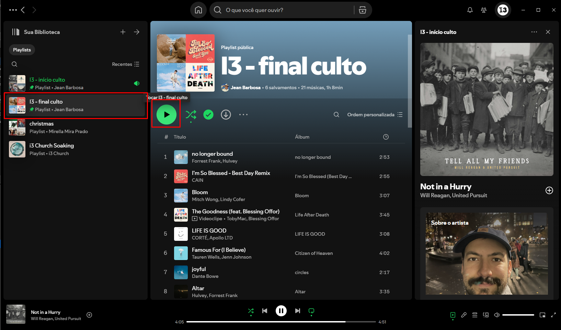Open the I3 profile avatar menu
Viewport: 561px width, 330px height.
point(503,10)
